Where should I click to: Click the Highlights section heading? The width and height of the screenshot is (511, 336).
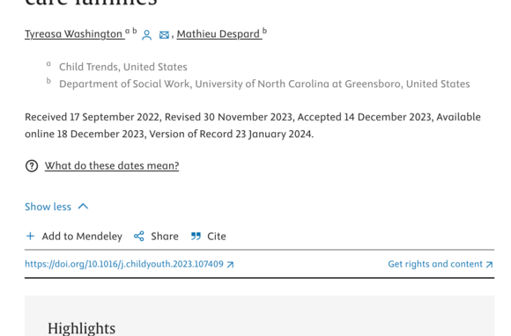(81, 328)
